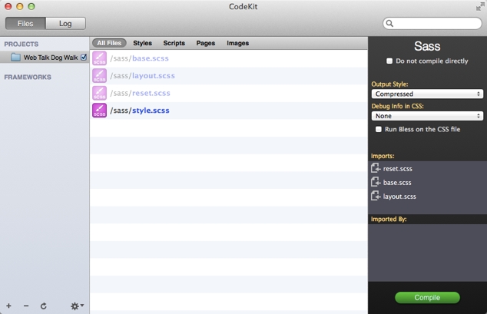Click the FRAMEWORKS sidebar heading

28,77
